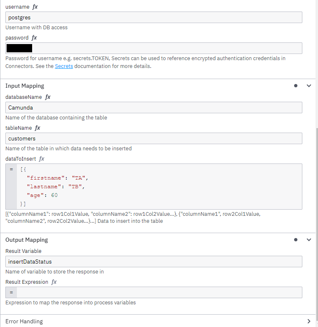Click the fx icon next to username
318x327 pixels.
coord(35,7)
